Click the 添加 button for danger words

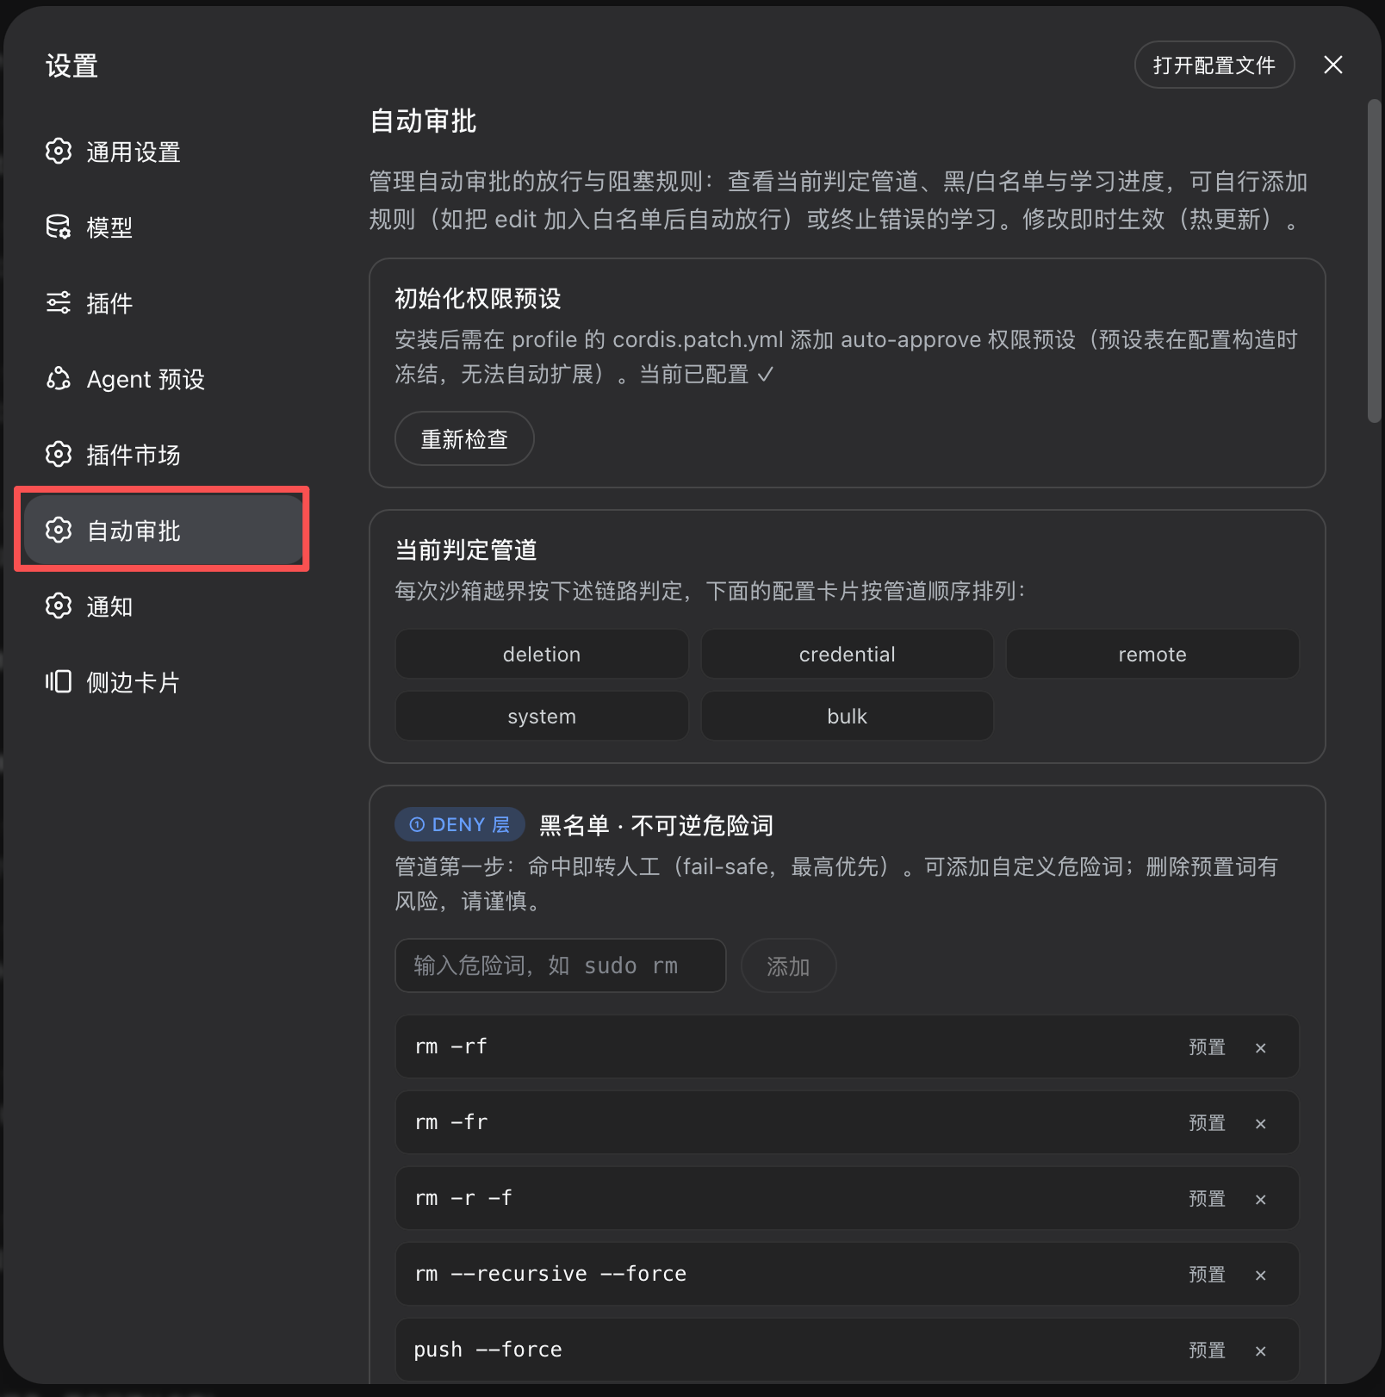pyautogui.click(x=788, y=966)
